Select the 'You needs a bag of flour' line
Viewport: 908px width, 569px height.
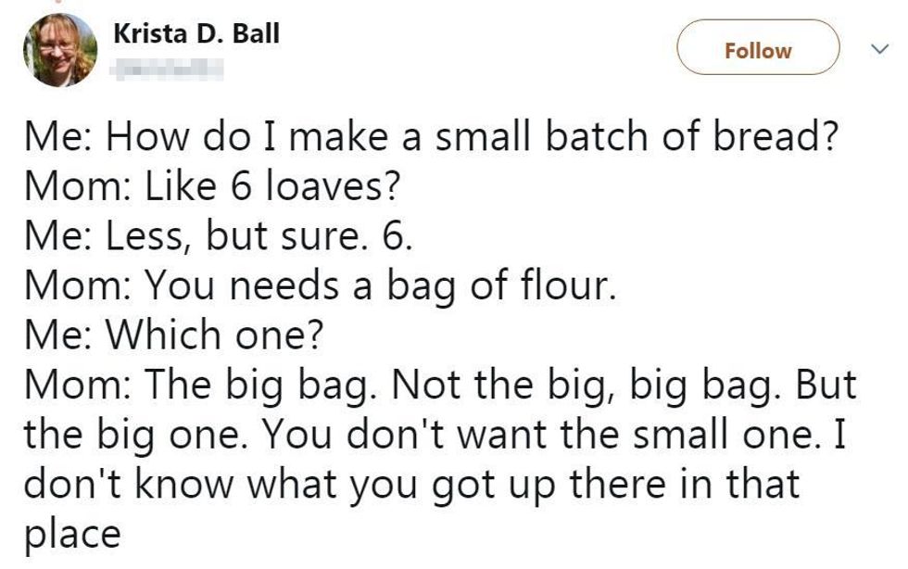(320, 286)
